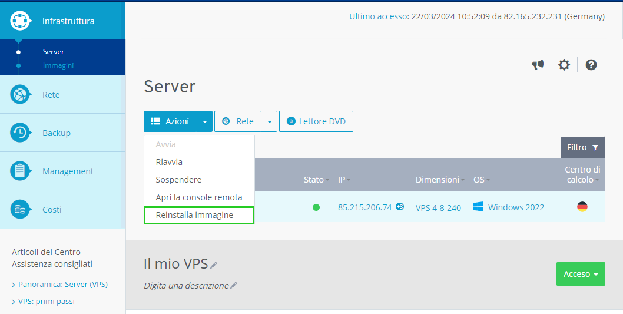Edit the 'Il mio VPS' name pencil icon
Image resolution: width=623 pixels, height=314 pixels.
point(214,265)
